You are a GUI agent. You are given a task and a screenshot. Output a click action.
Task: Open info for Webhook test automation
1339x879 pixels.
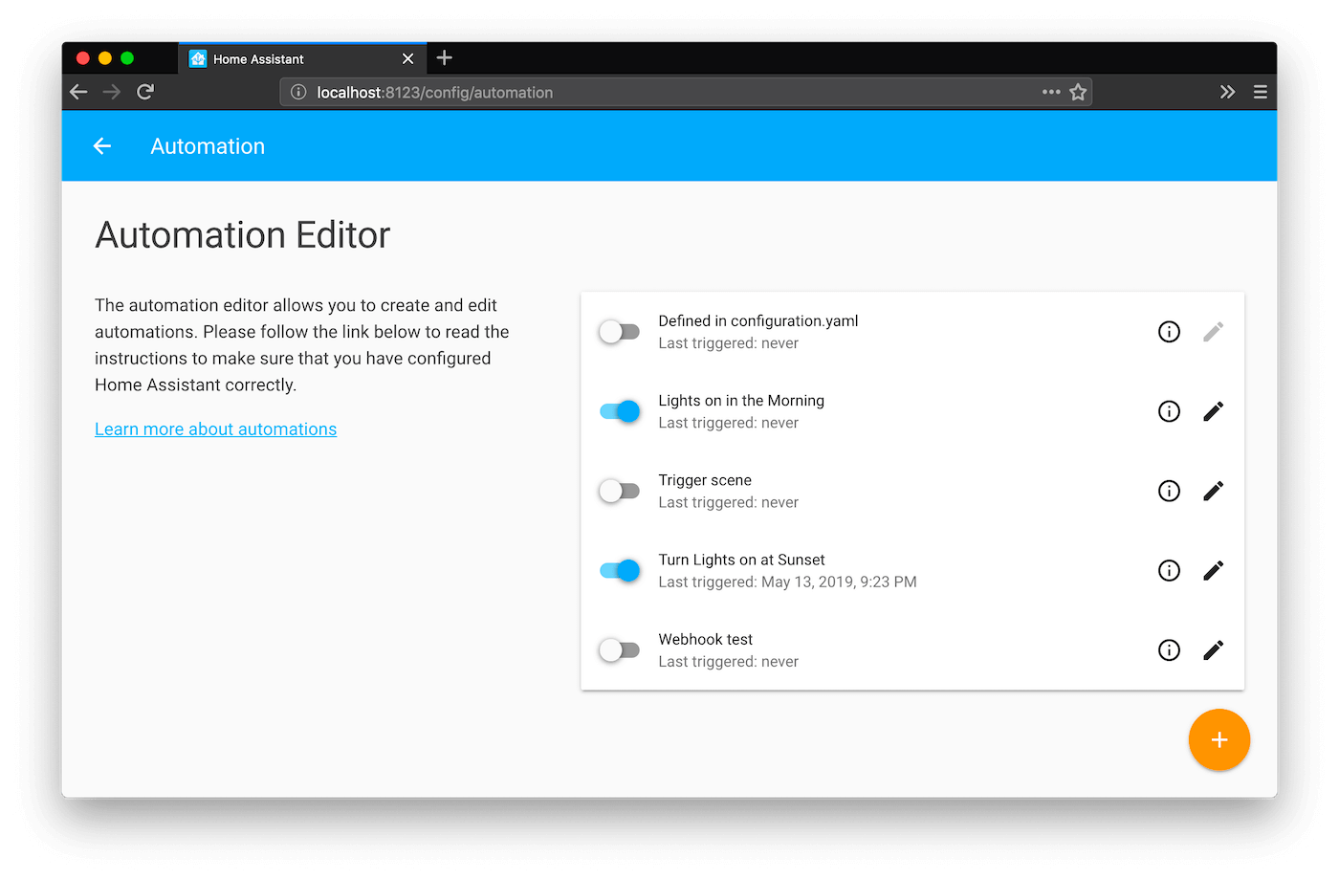pos(1169,649)
